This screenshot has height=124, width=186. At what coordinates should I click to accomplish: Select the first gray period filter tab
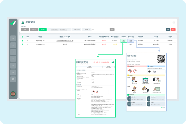(25, 29)
